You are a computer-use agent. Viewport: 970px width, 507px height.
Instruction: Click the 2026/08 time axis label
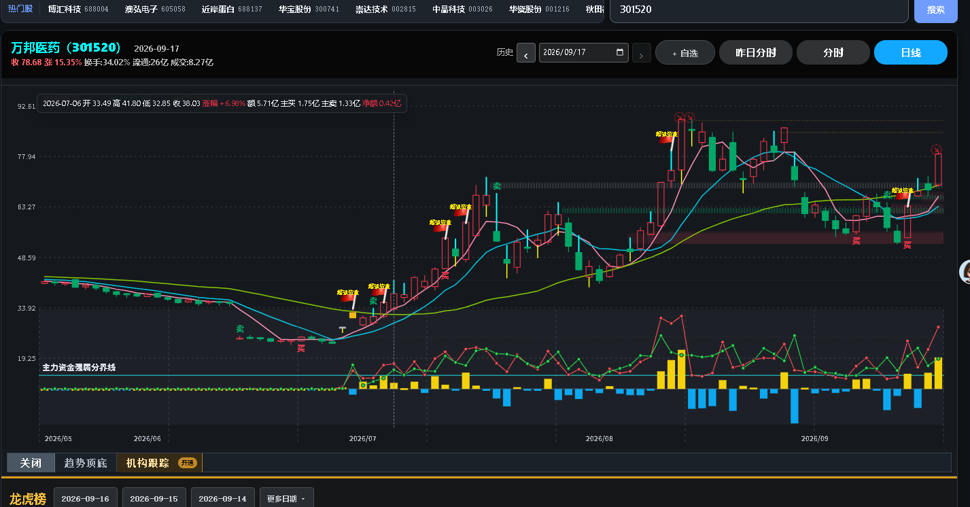599,439
